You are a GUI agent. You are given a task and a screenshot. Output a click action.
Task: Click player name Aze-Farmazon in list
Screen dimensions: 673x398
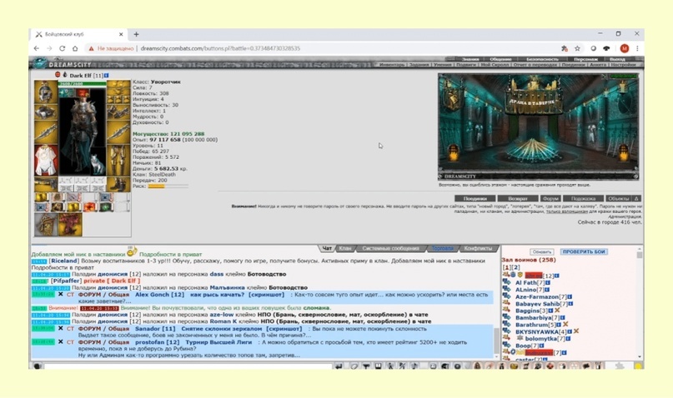click(537, 296)
